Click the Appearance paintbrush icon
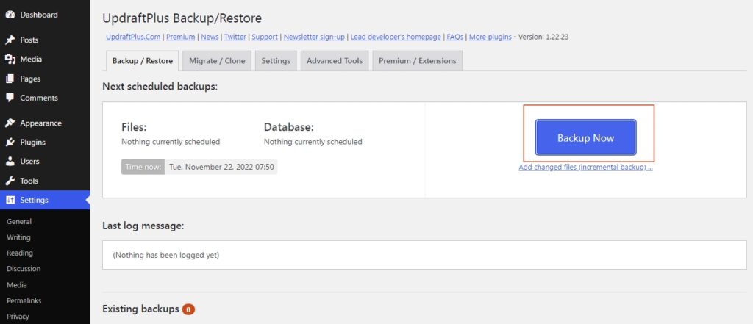This screenshot has height=324, width=753. 10,123
